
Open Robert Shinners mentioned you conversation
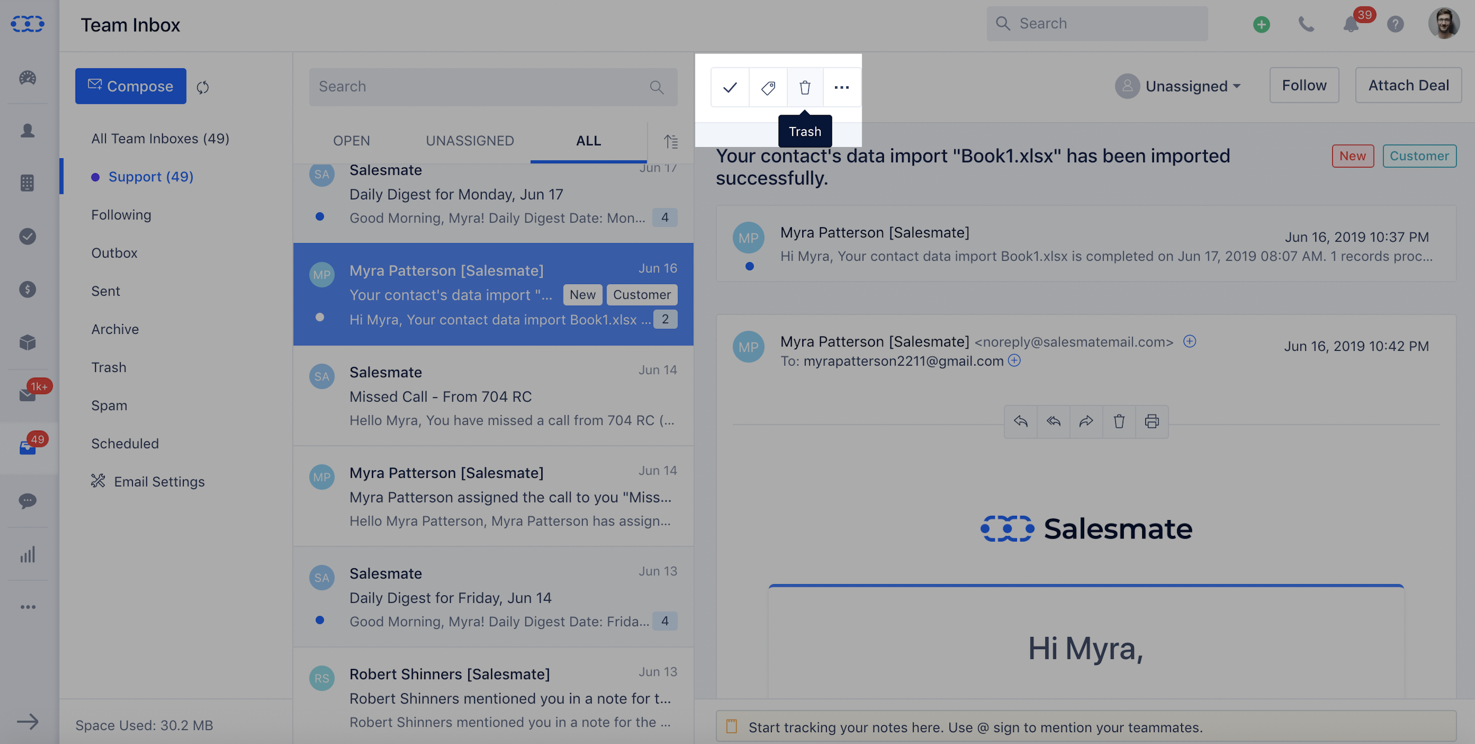point(493,696)
